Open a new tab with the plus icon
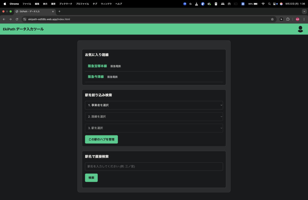Screen dimensions: 308x200 pyautogui.click(x=59, y=11)
